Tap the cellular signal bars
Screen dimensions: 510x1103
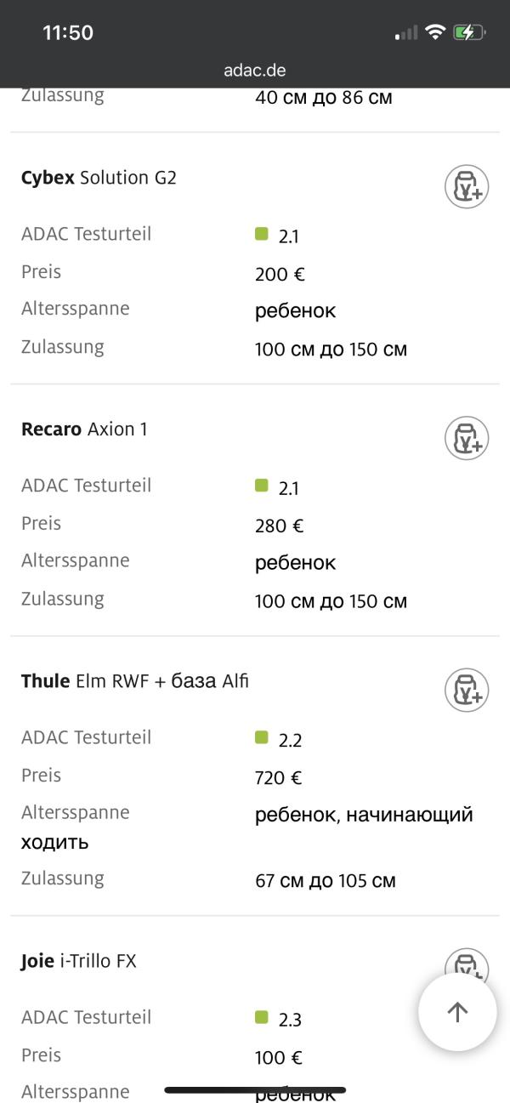coord(406,32)
